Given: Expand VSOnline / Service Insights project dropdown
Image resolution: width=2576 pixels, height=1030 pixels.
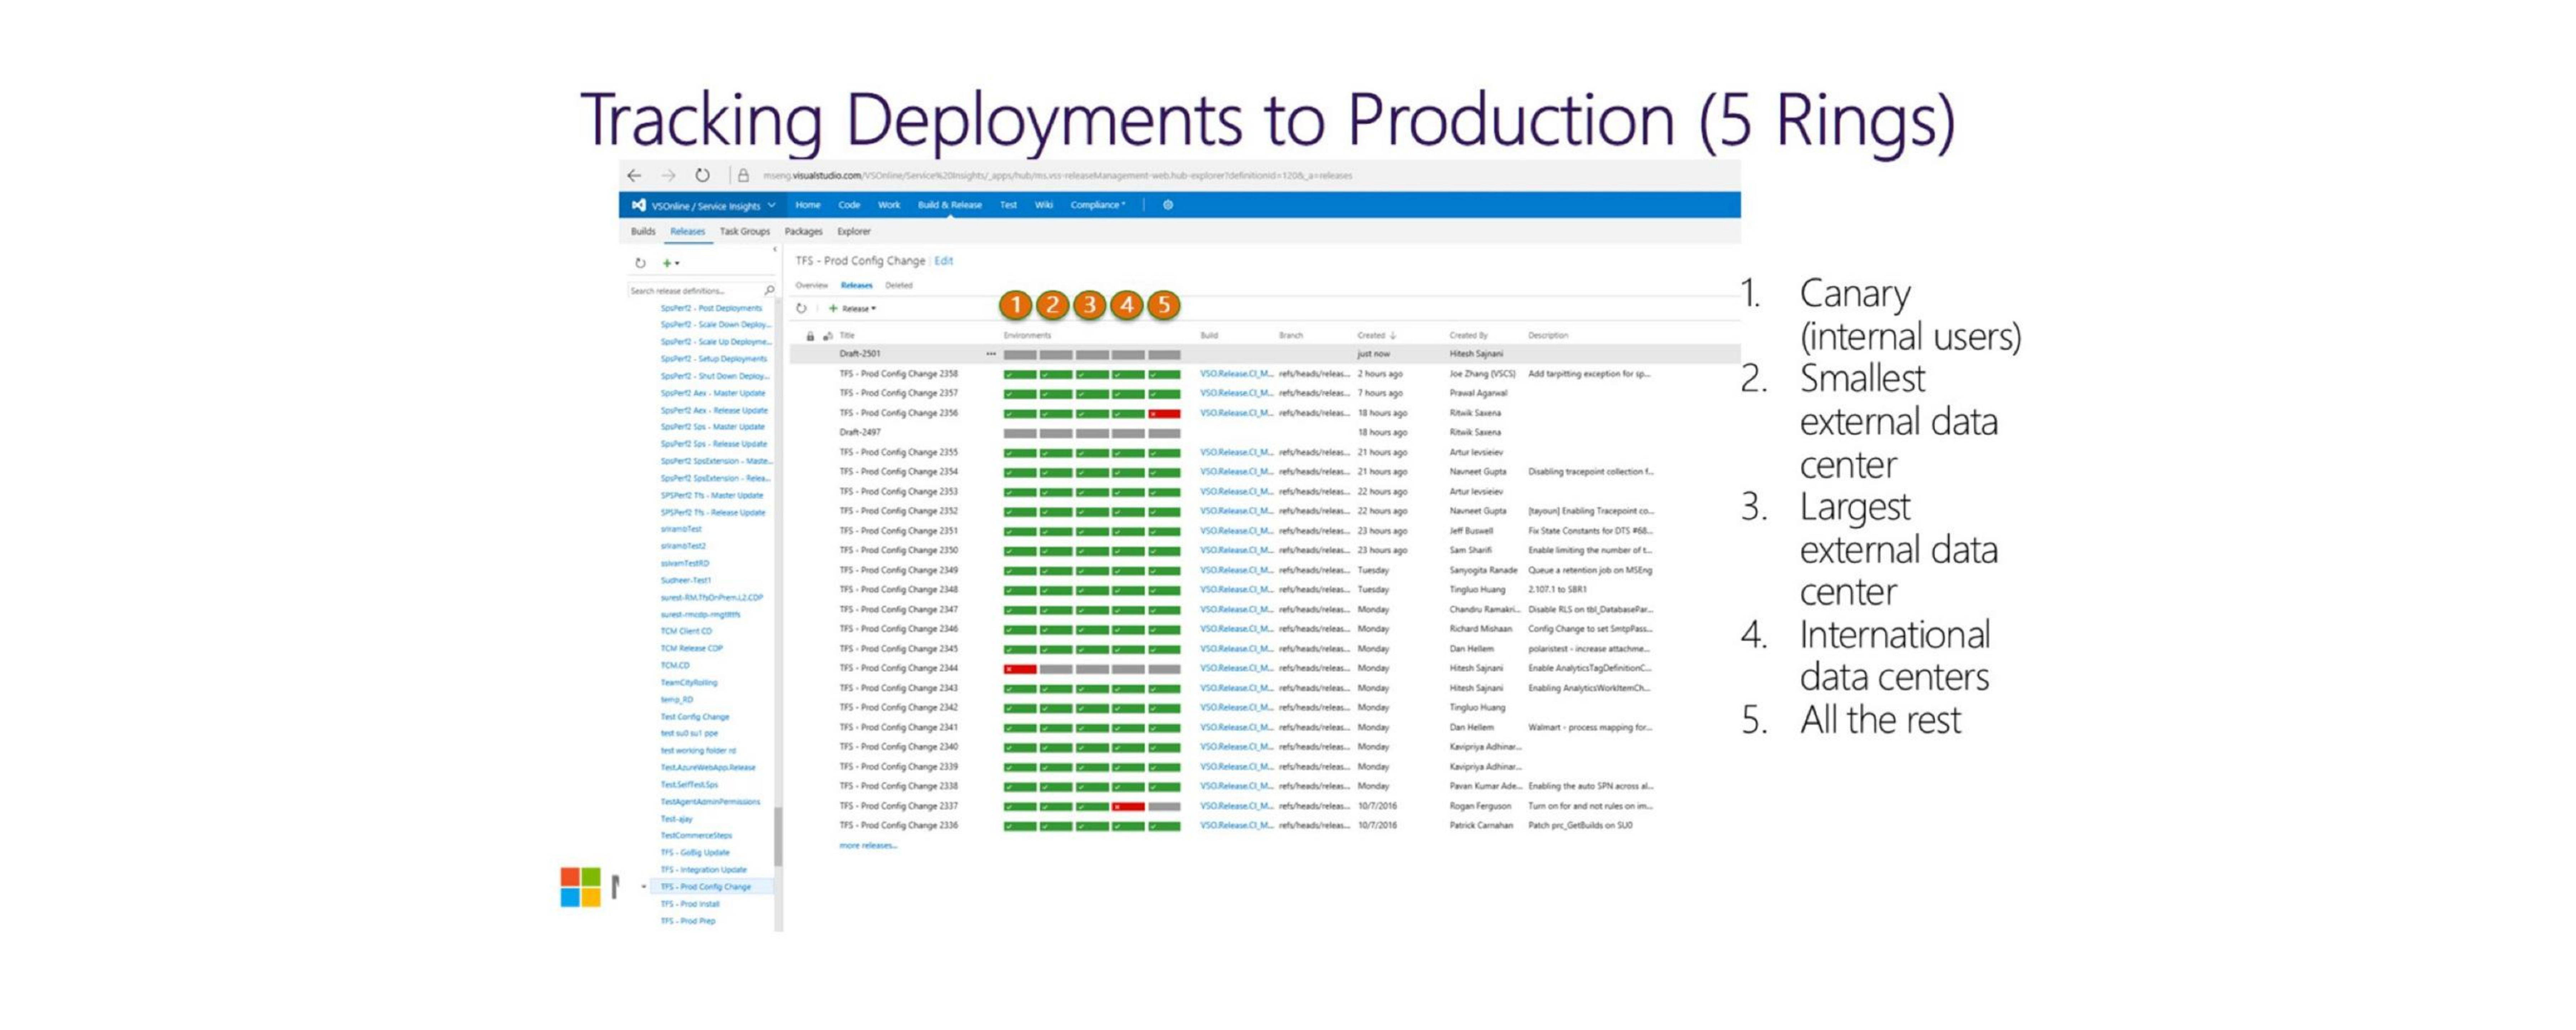Looking at the screenshot, I should [771, 205].
